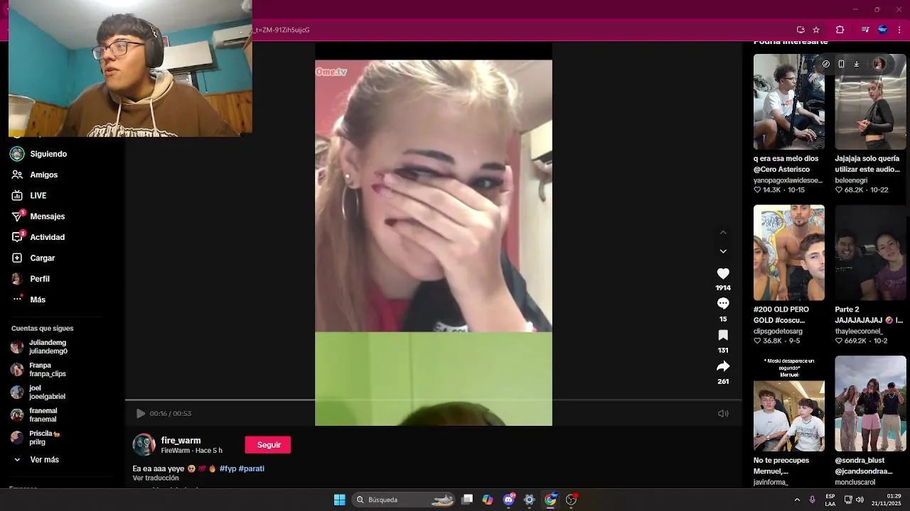
Task: Play the paused TikTok video
Action: coord(140,413)
